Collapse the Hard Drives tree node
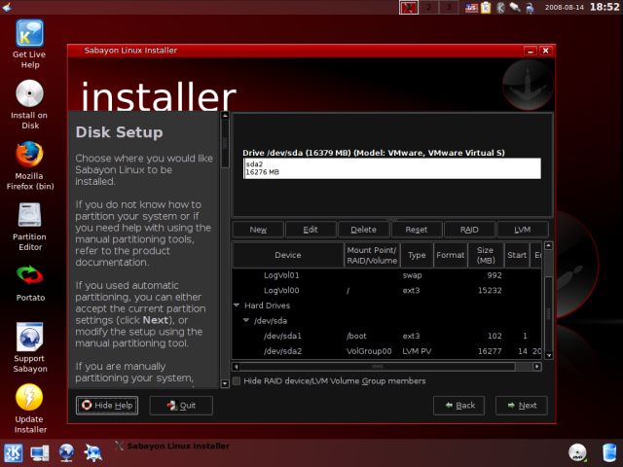The width and height of the screenshot is (623, 467). click(237, 305)
